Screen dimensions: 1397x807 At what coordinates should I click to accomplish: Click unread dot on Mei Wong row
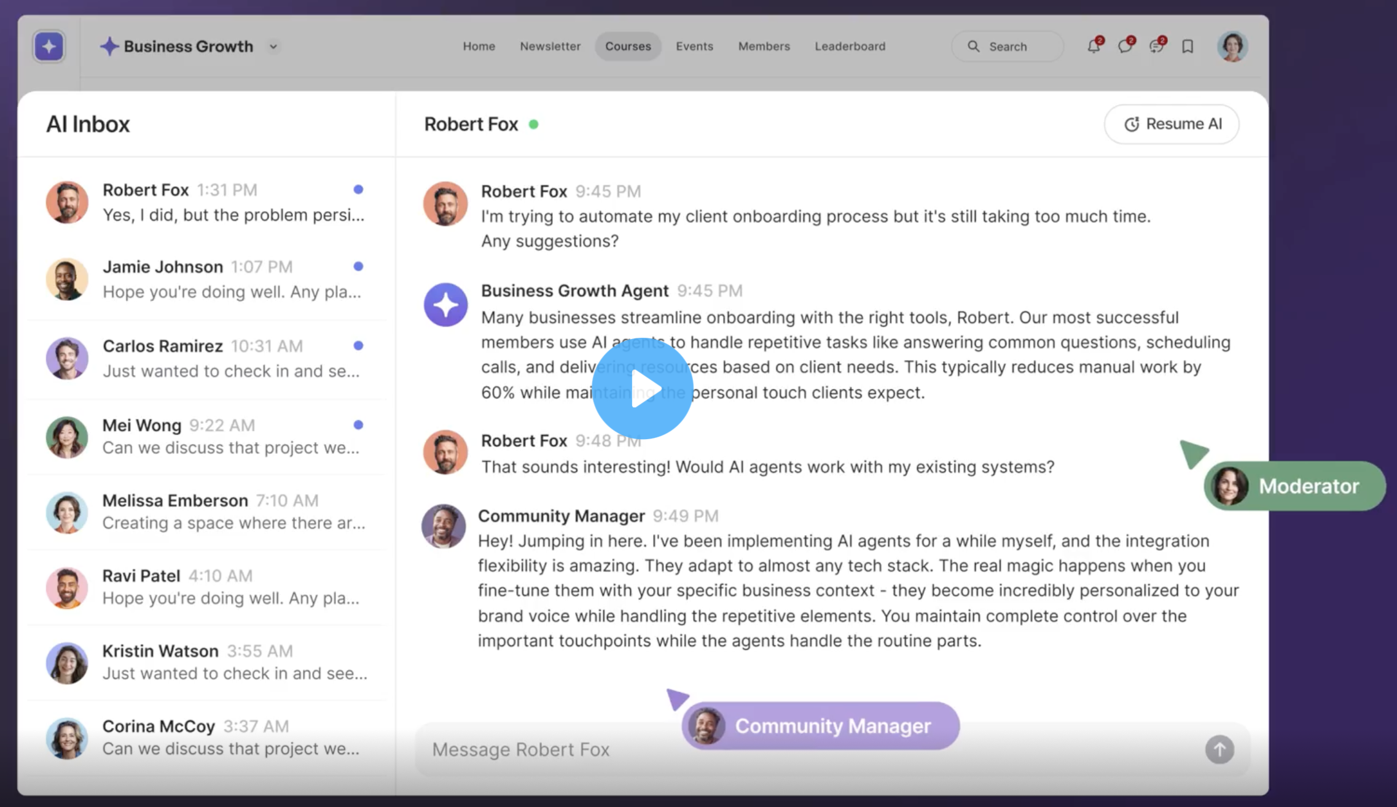click(358, 424)
